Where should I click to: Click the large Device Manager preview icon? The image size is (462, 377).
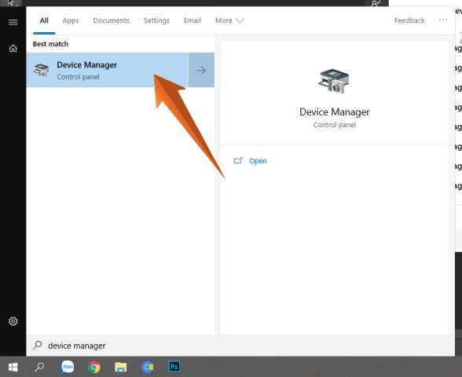click(334, 82)
